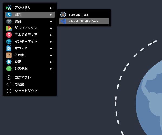
Task: Expand the 設定 submenu arrow
Action: (x=51, y=62)
